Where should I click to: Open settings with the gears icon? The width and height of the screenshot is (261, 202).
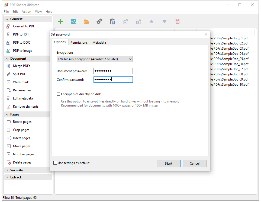(99, 22)
